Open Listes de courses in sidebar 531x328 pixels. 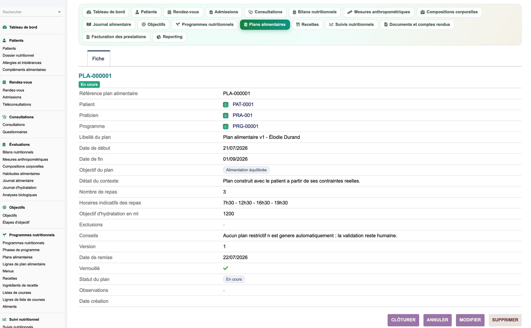click(x=17, y=293)
